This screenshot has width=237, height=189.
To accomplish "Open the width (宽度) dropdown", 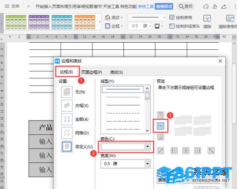I will coord(126,164).
